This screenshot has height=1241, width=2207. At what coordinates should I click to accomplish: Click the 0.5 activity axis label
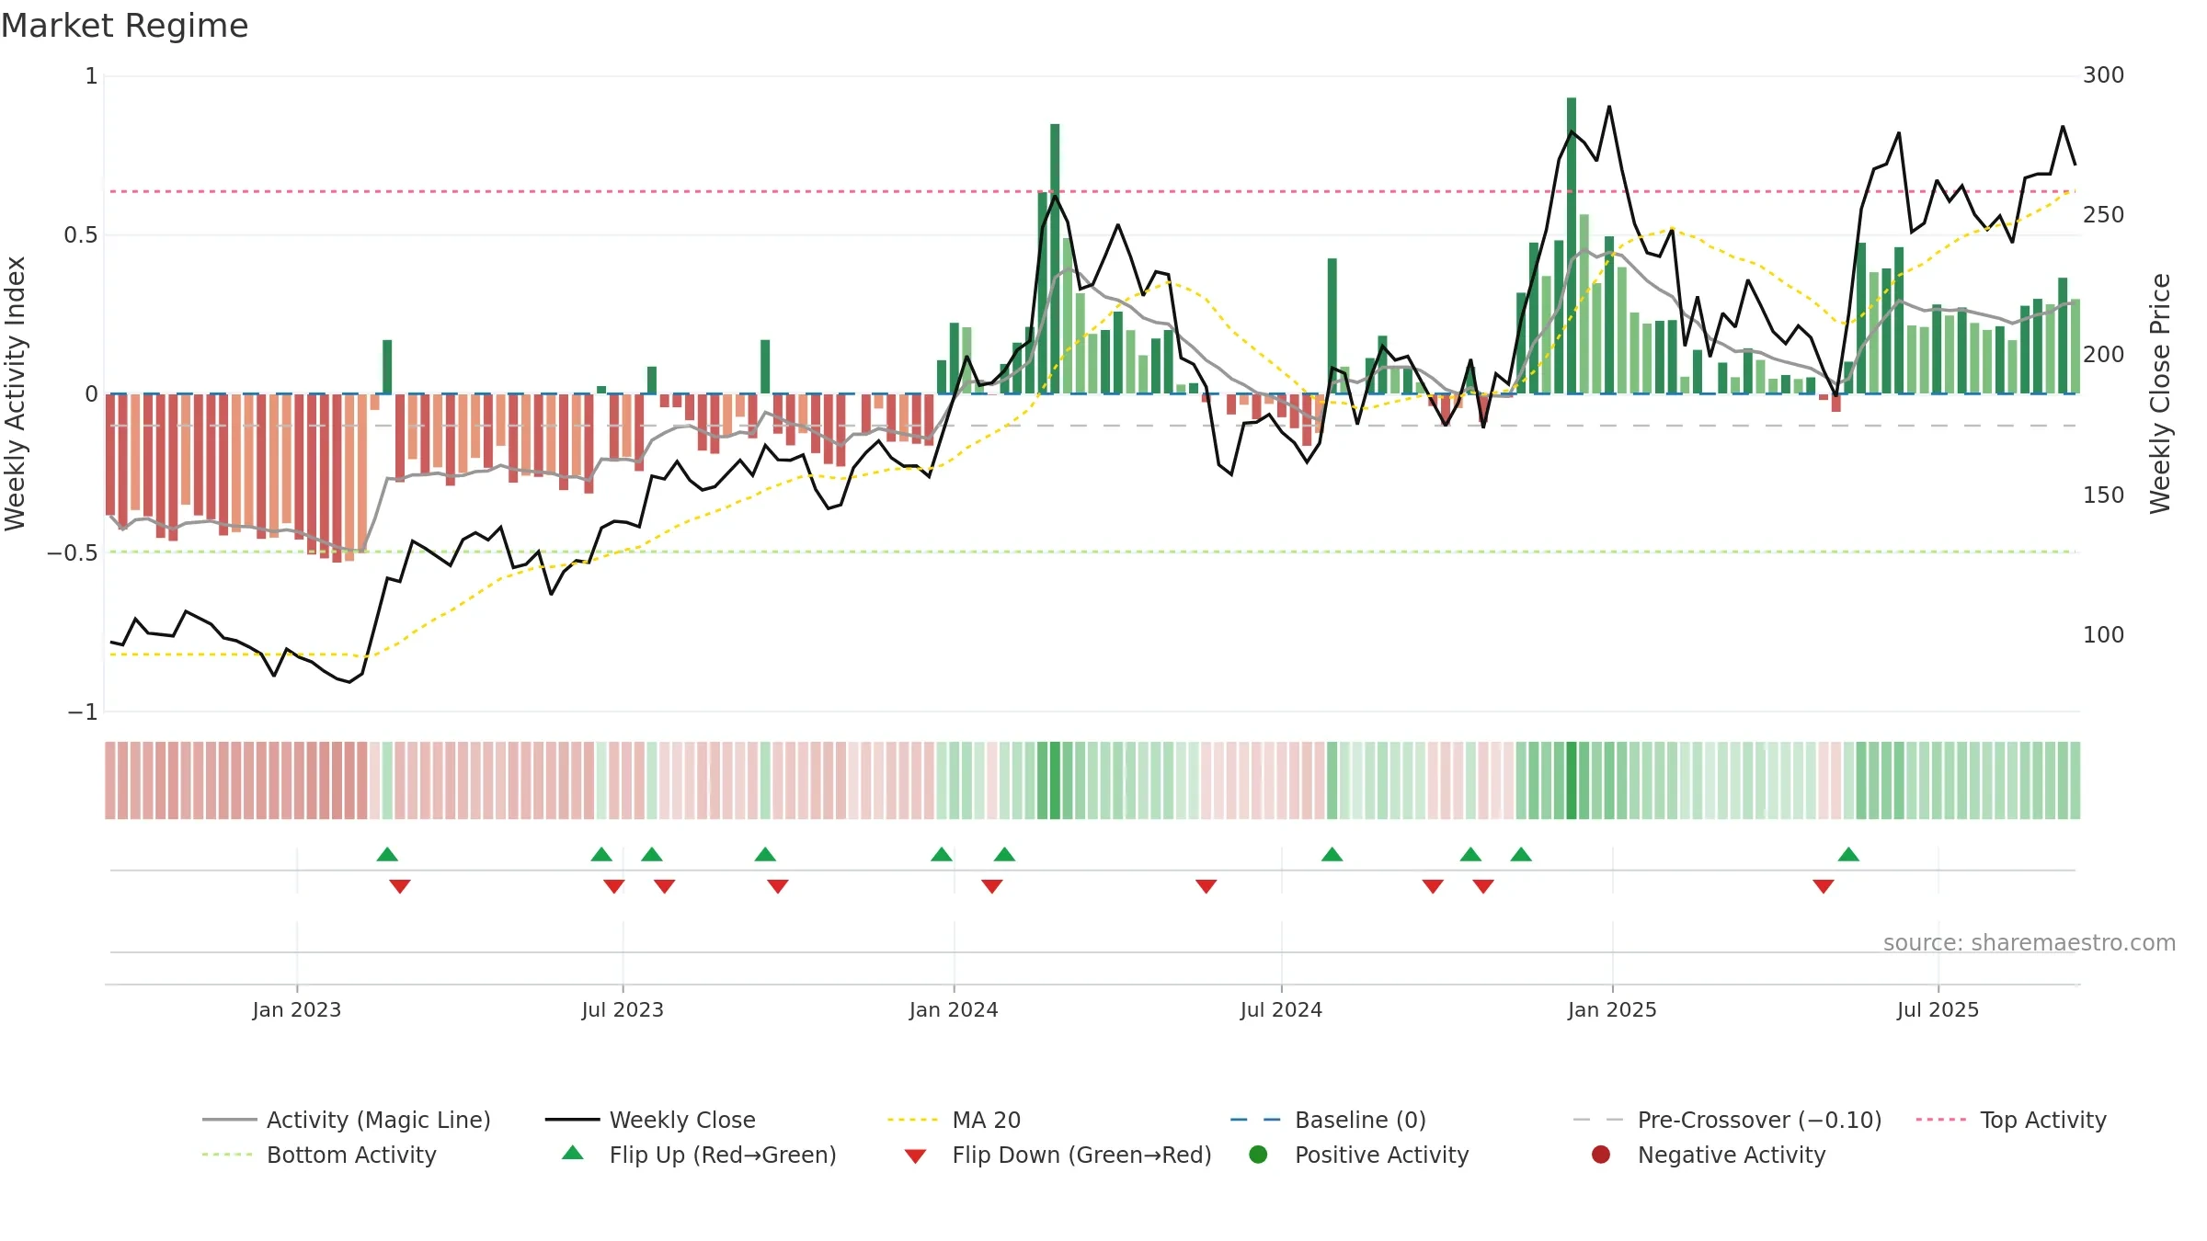81,235
